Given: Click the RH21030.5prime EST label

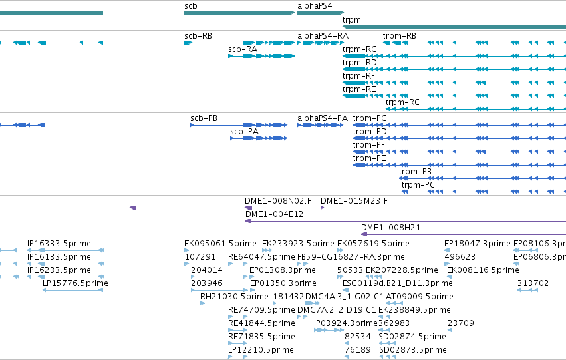Looking at the screenshot, I should (234, 297).
